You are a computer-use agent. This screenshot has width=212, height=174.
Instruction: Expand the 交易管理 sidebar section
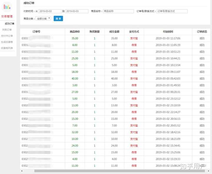[x=7, y=16]
